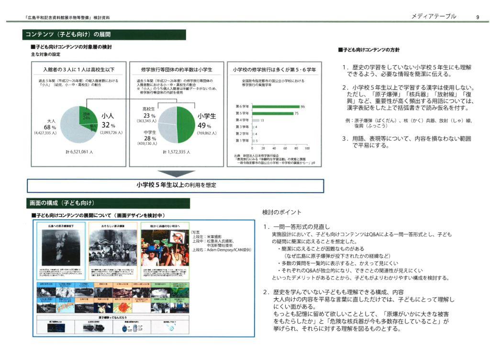This screenshot has height=346, width=490.
Task: Click the 小人 32% label
Action: click(108, 120)
